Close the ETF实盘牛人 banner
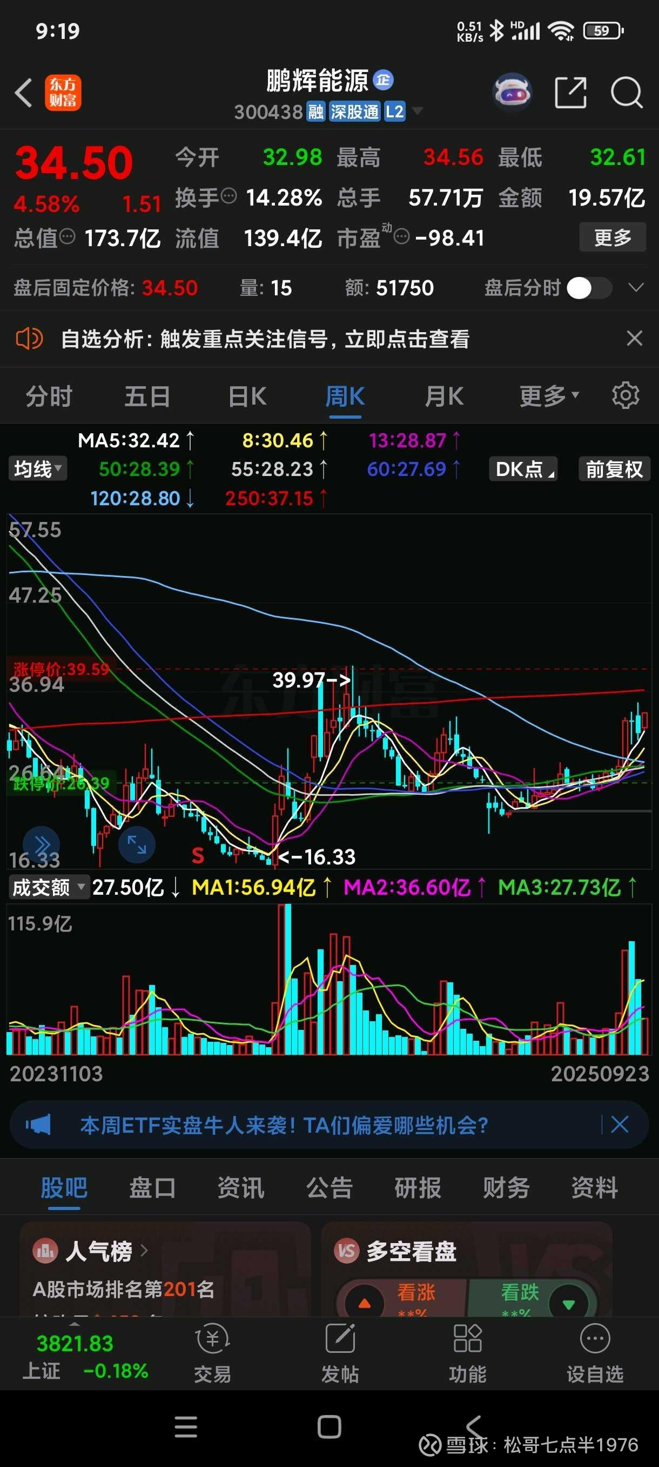 point(619,1125)
